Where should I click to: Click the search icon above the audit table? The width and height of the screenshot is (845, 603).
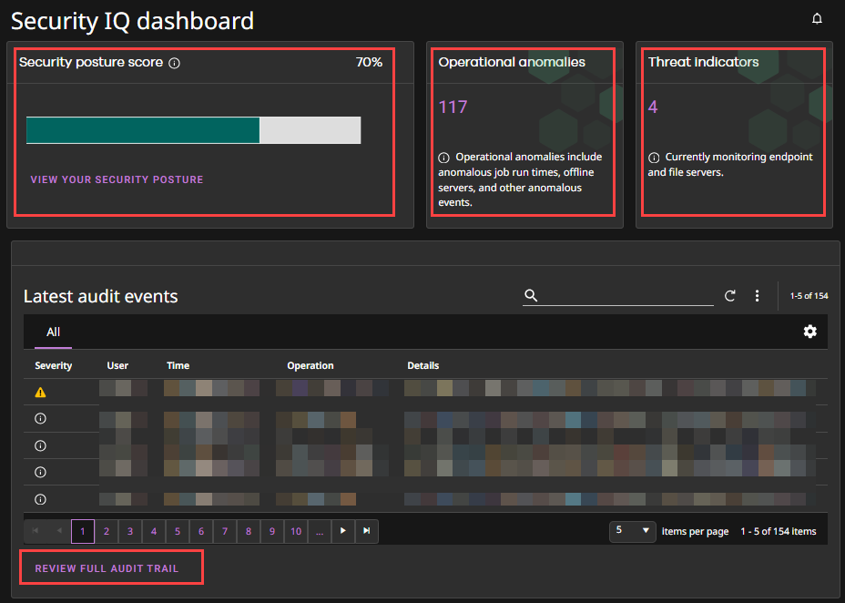(x=531, y=295)
